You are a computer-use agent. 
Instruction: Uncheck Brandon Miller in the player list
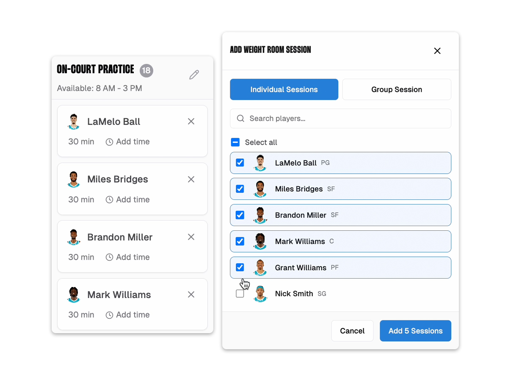[x=240, y=215]
